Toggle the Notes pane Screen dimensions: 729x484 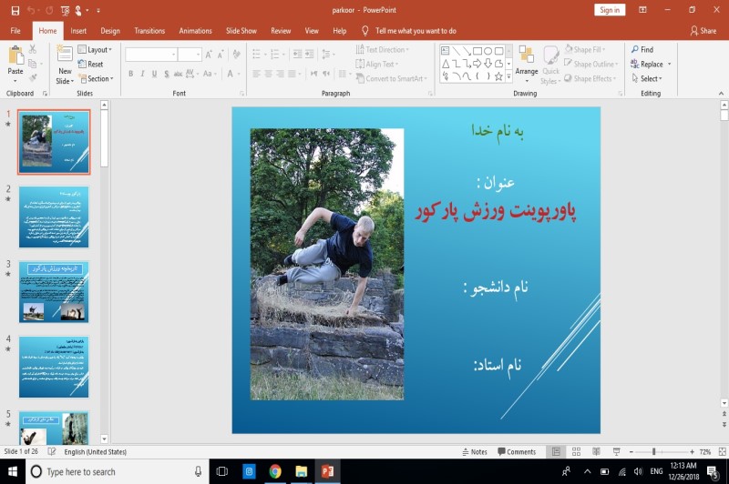474,451
